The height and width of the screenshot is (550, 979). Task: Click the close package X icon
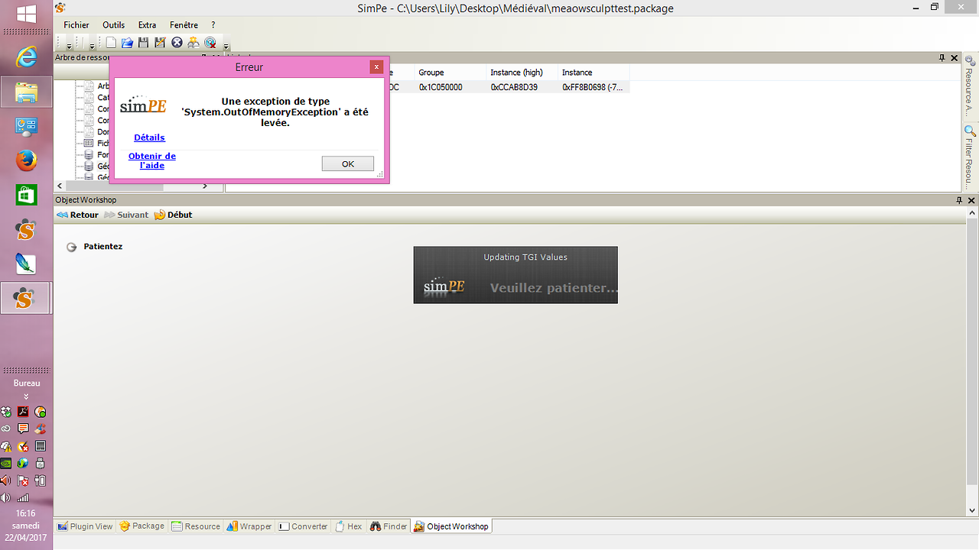(x=177, y=43)
